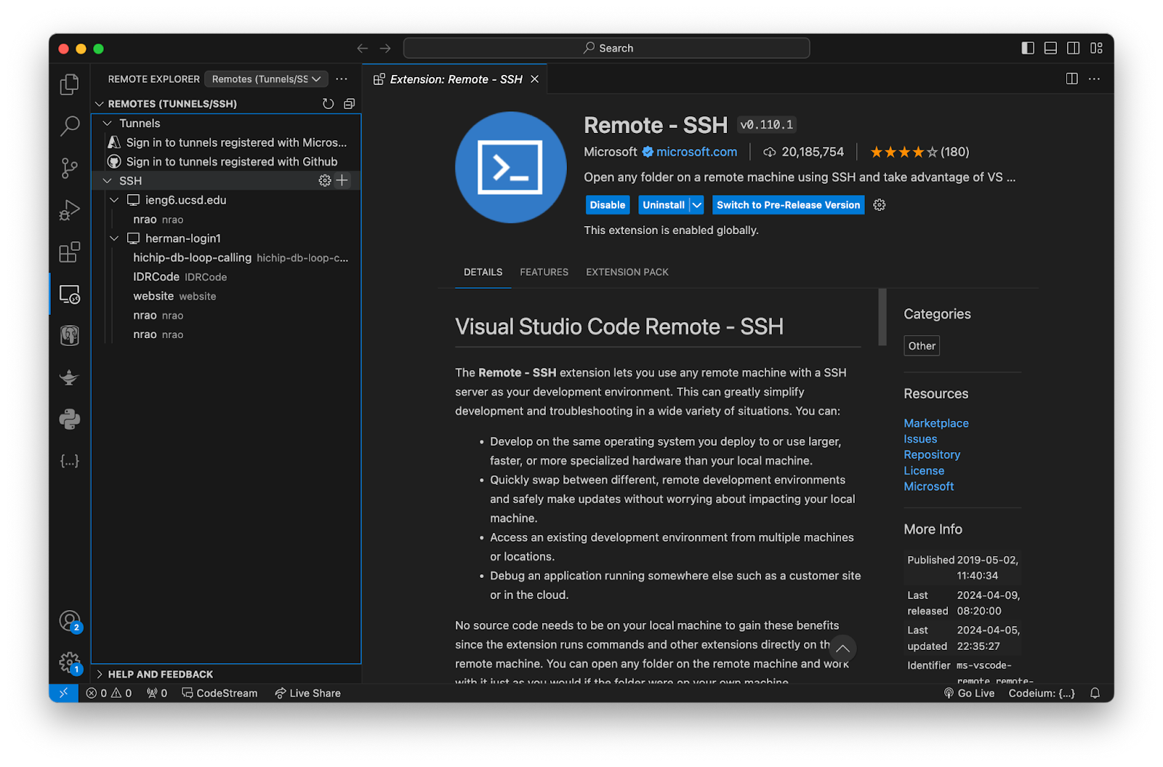Viewport: 1163px width, 767px height.
Task: Collapse all in Remotes section
Action: (x=350, y=104)
